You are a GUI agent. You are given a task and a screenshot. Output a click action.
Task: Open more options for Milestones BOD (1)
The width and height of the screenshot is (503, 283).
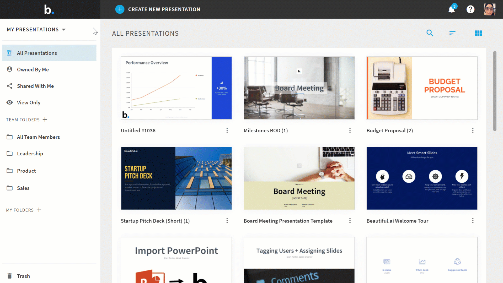click(350, 130)
